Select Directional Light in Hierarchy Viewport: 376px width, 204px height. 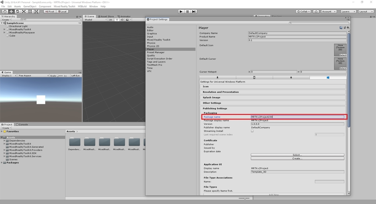(x=18, y=26)
